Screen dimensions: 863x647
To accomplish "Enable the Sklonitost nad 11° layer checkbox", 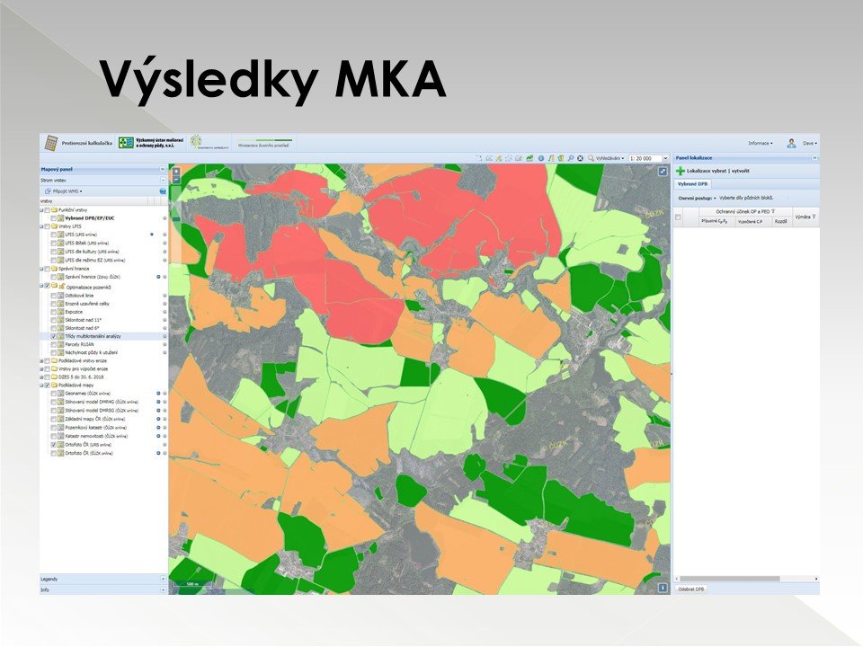I will tap(53, 320).
